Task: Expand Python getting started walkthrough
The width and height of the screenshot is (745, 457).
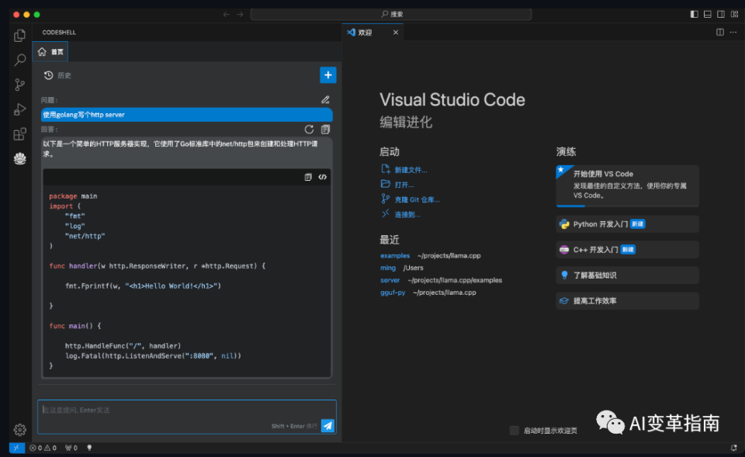Action: pyautogui.click(x=627, y=224)
